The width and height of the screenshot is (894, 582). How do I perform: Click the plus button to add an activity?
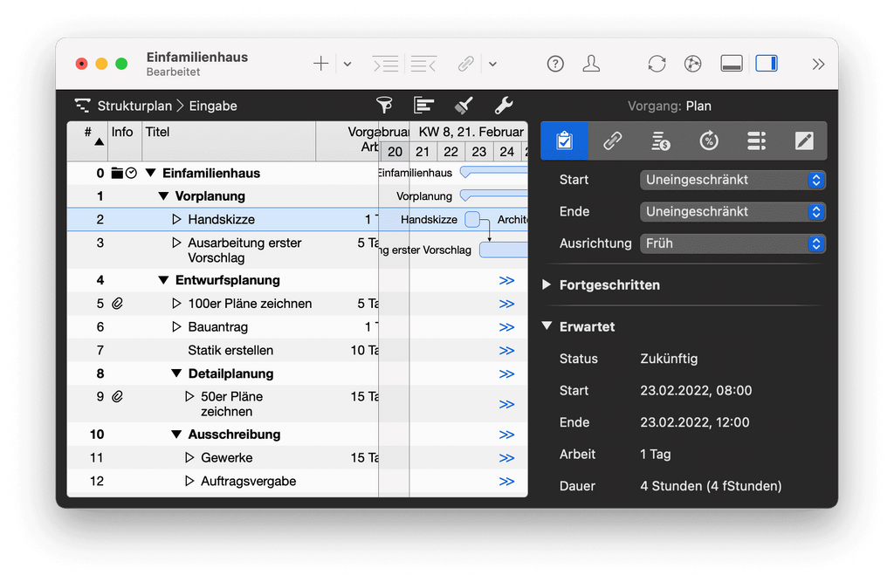point(320,63)
